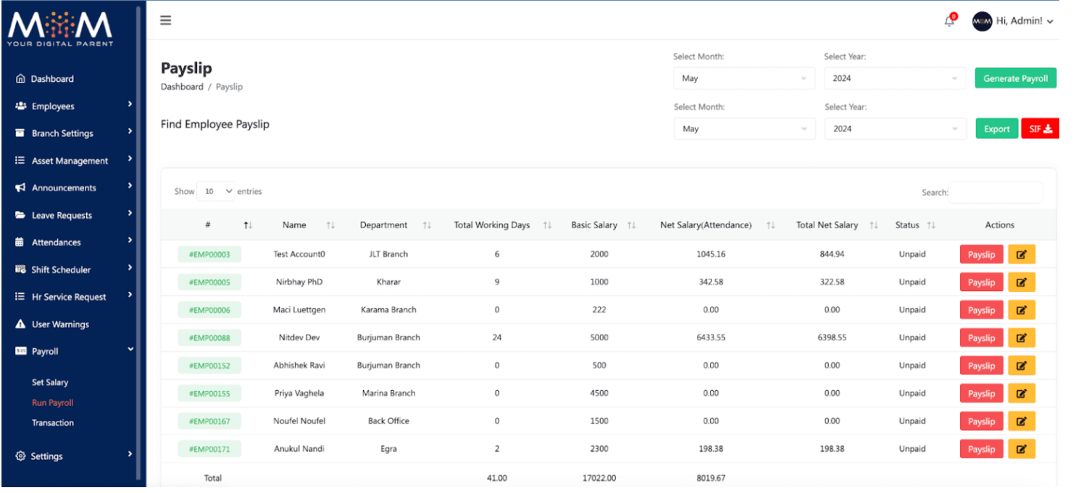Expand the Settings sidebar chevron
Viewport: 1076px width, 493px height.
[x=130, y=454]
